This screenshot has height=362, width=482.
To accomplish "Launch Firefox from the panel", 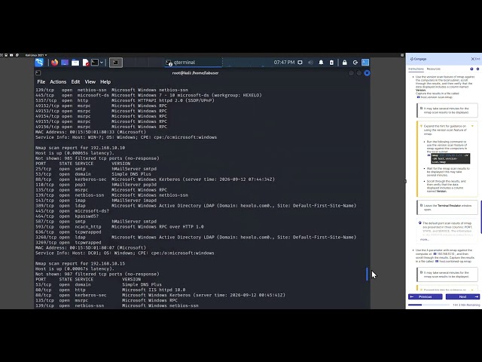I will 55,63.
